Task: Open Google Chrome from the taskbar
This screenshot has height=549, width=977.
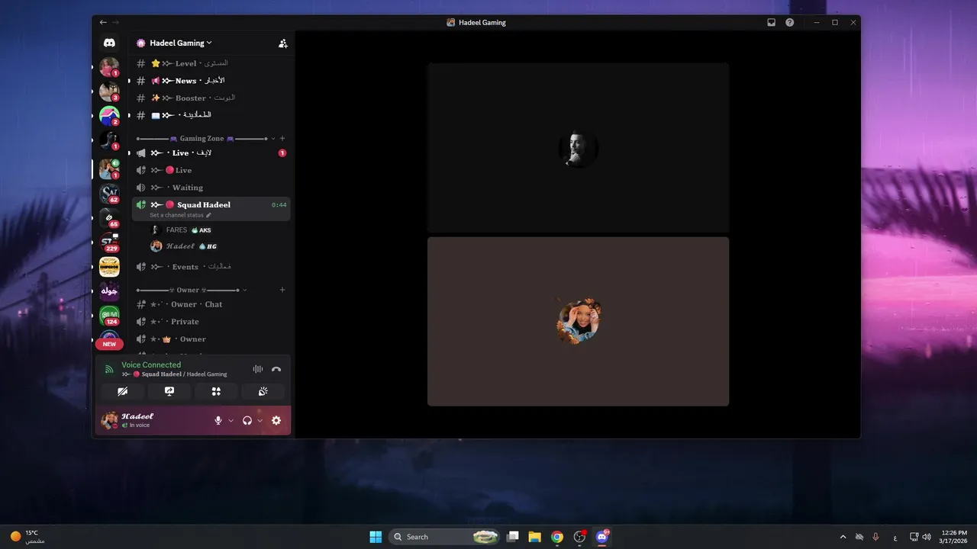Action: tap(557, 537)
